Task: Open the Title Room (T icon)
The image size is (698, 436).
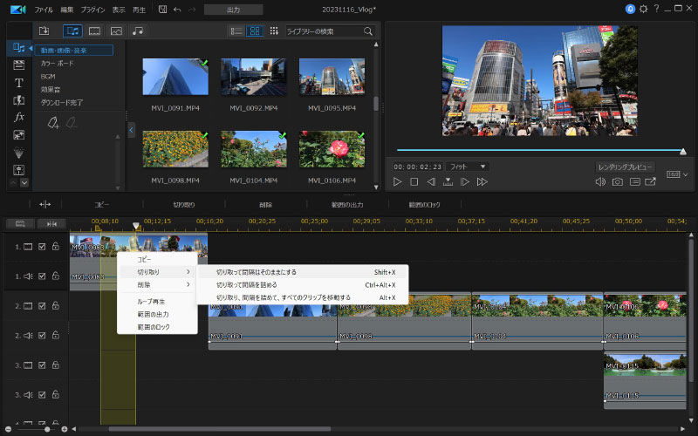Action: [18, 83]
